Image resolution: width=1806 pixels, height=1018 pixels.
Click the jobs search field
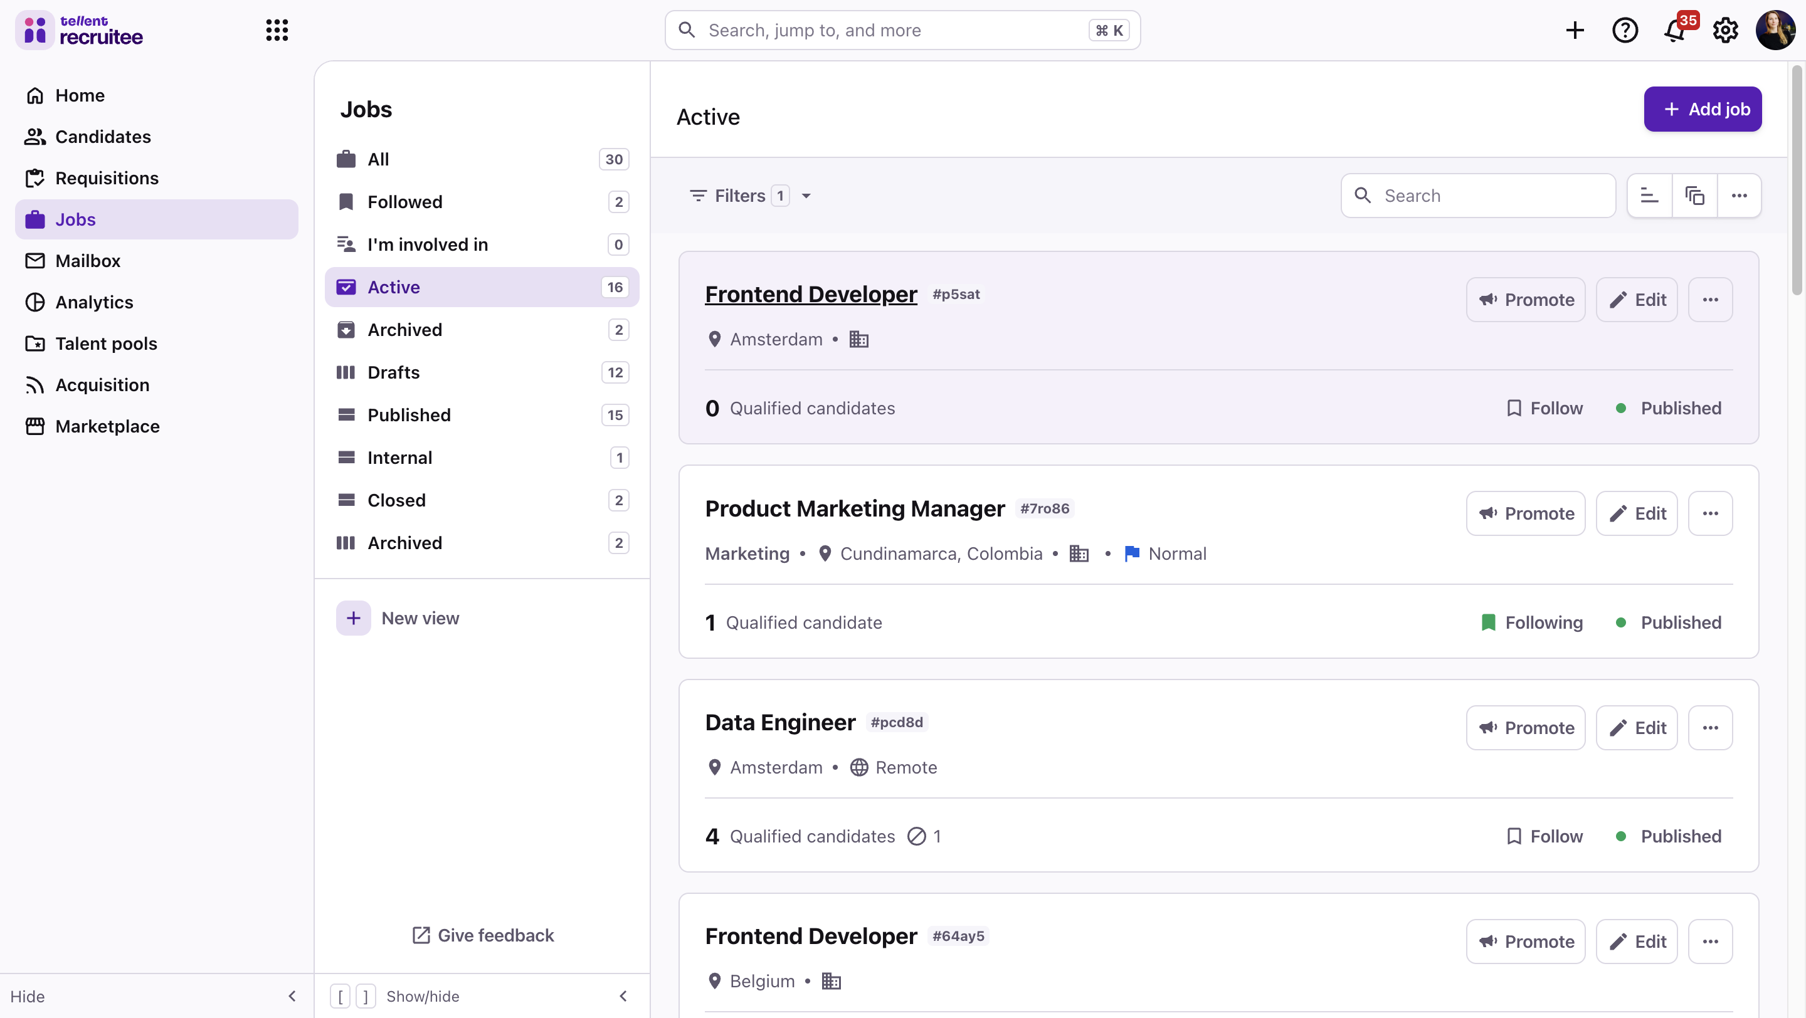1478,196
